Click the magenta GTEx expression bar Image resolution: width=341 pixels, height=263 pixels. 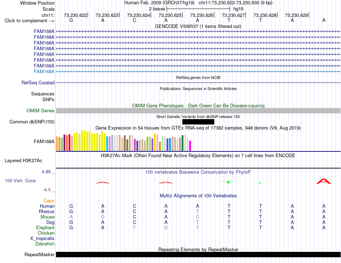point(190,146)
